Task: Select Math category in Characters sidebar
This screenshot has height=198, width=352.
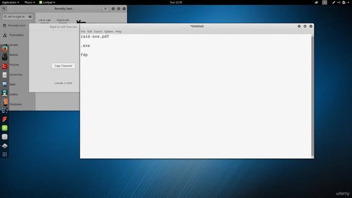Action: click(12, 84)
